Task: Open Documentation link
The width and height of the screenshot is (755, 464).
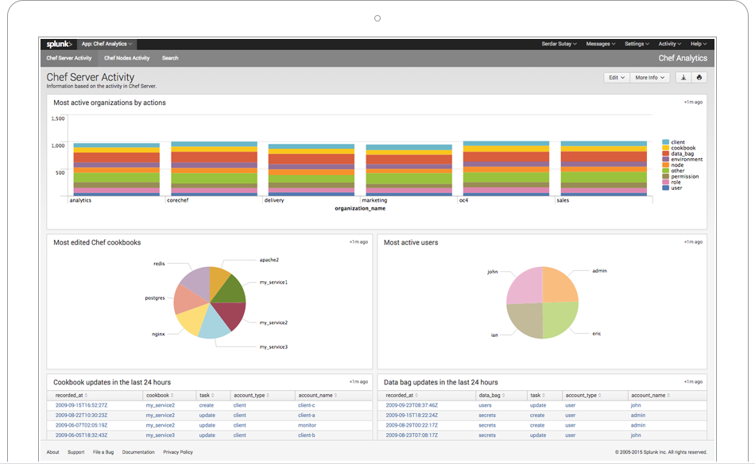Action: click(138, 452)
